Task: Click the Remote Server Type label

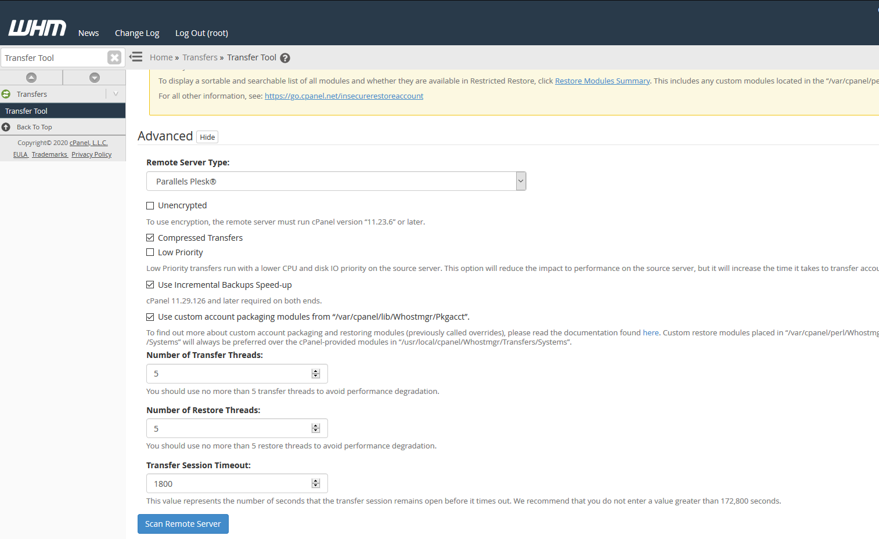Action: pyautogui.click(x=188, y=162)
